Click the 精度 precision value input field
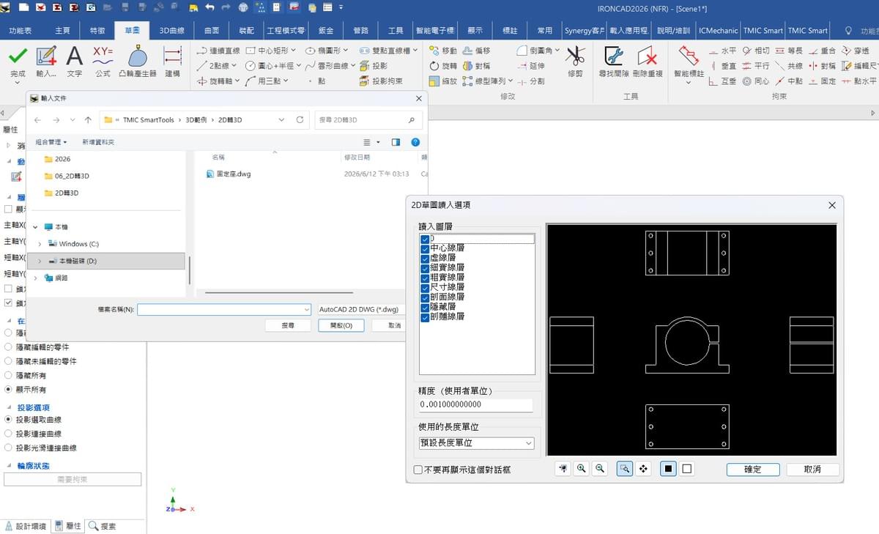879x534 pixels. pos(476,404)
